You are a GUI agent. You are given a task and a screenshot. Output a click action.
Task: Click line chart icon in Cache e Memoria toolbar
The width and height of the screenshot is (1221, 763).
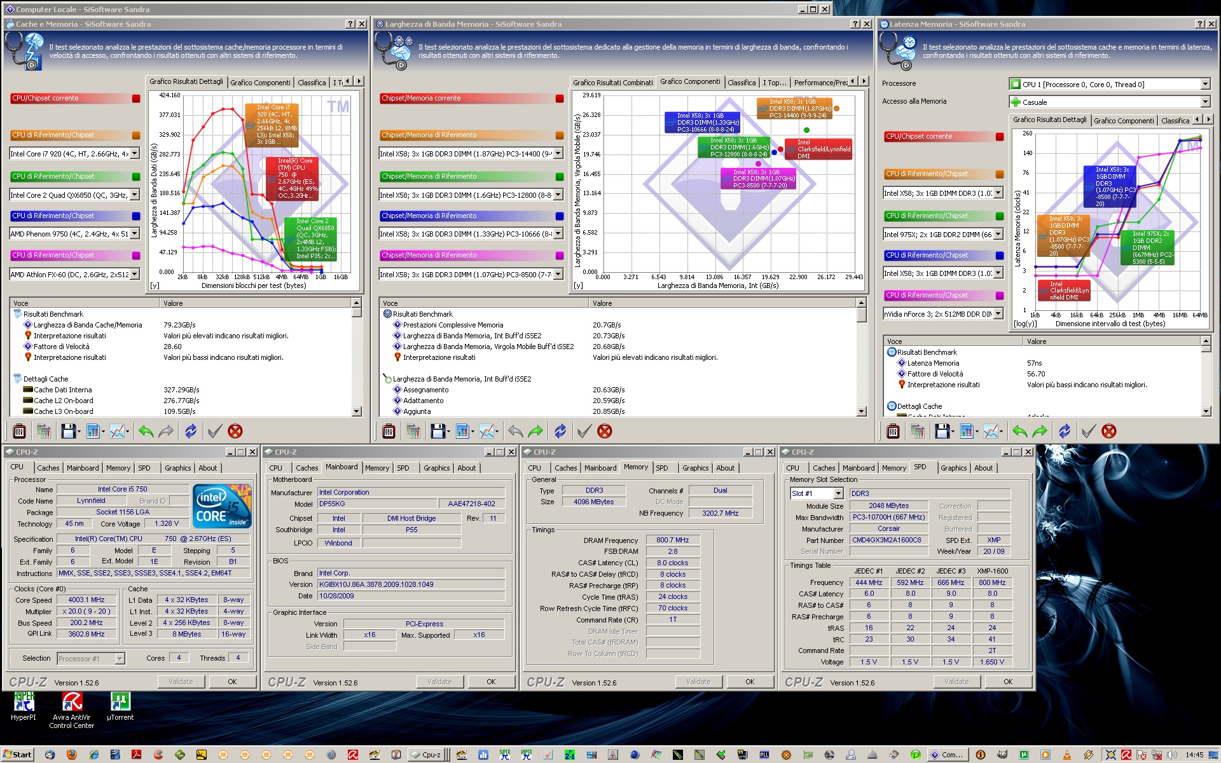pyautogui.click(x=117, y=432)
